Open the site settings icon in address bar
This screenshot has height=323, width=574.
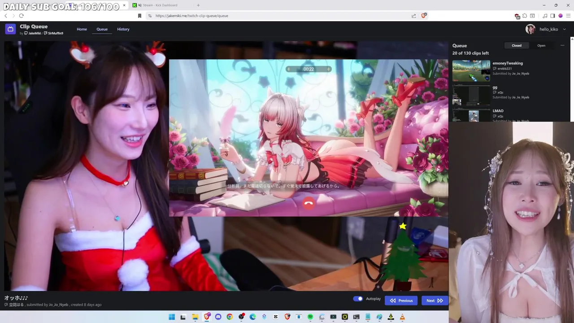149,16
